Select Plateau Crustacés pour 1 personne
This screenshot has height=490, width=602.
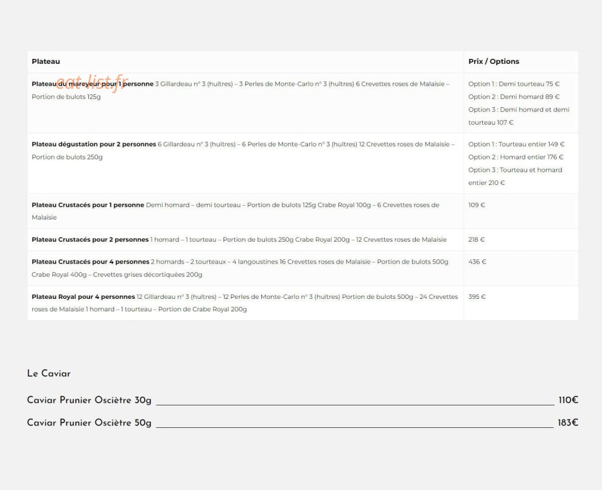[x=88, y=205]
